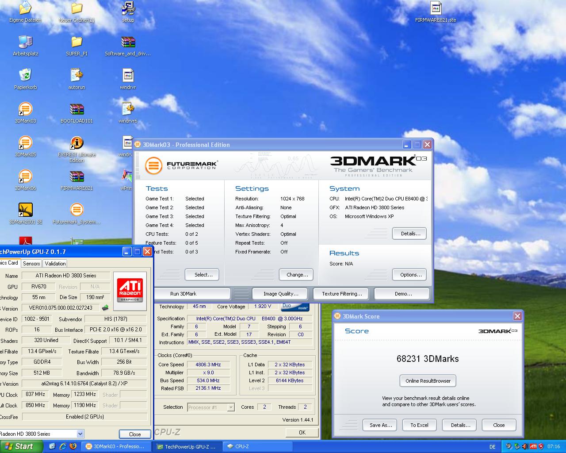The image size is (566, 453).
Task: Click To Excel in 3DMark Score window
Action: 419,425
